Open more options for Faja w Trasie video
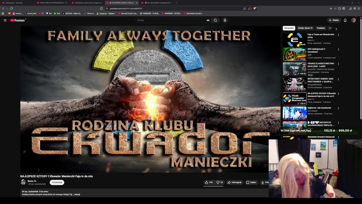Viewport: 362px width, 204px height. [338, 35]
